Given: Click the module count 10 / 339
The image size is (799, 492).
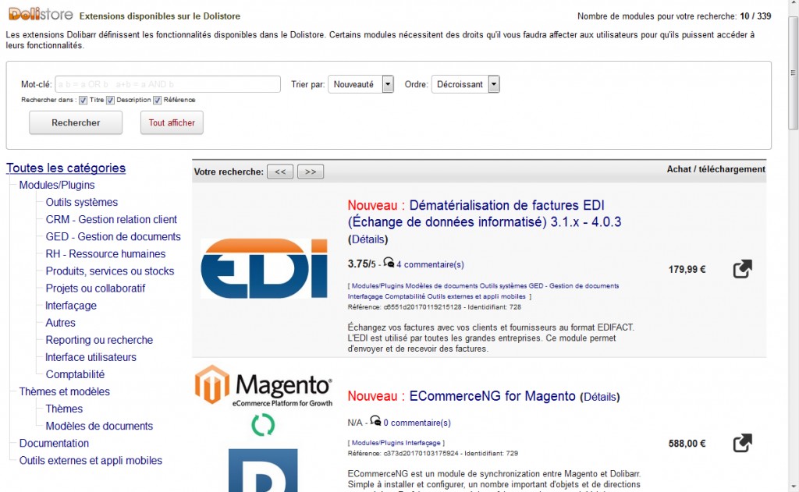Looking at the screenshot, I should (x=755, y=16).
